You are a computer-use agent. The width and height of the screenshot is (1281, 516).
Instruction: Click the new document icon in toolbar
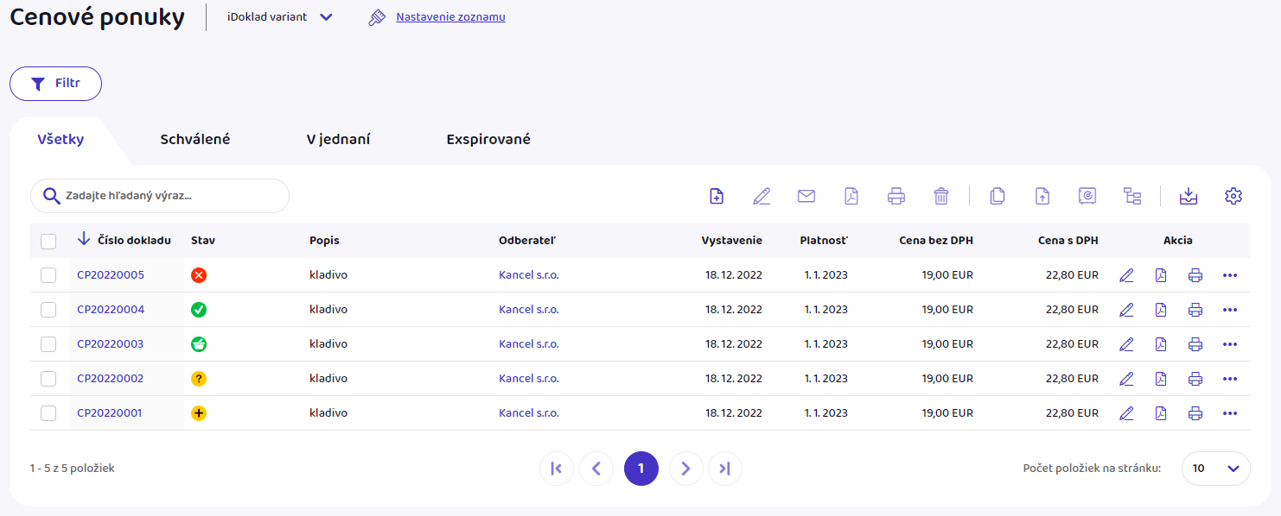point(717,196)
